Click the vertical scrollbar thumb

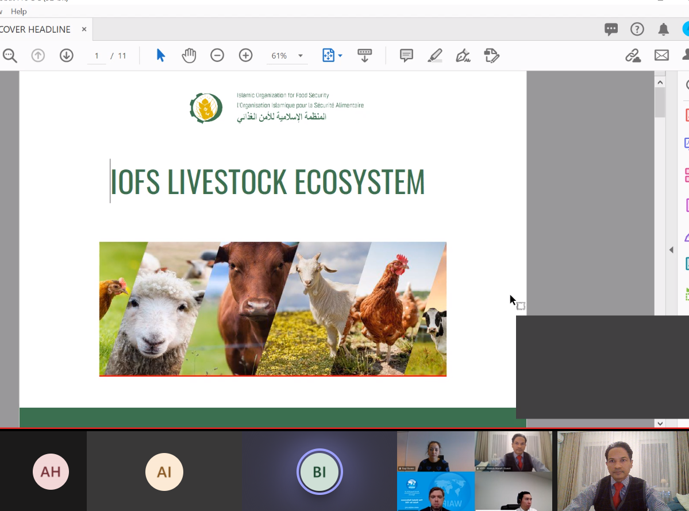[660, 103]
